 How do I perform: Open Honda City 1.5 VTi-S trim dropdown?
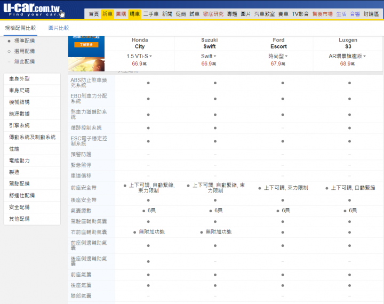click(x=139, y=56)
